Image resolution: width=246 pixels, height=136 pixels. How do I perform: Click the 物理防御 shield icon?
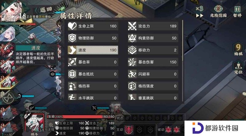[x=72, y=38]
